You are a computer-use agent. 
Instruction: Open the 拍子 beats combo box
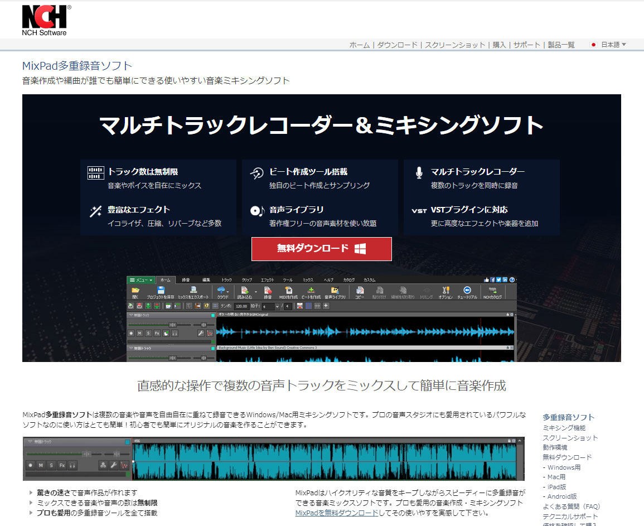click(270, 306)
